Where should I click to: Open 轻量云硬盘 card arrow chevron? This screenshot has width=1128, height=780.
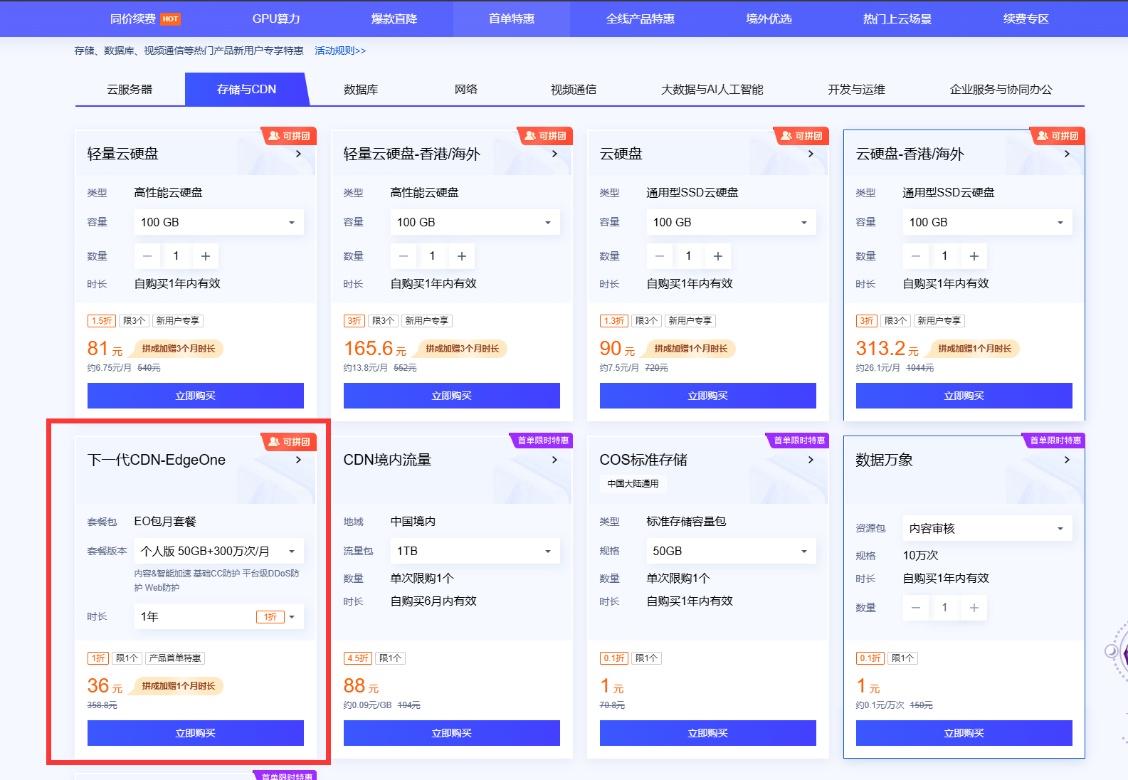click(298, 154)
